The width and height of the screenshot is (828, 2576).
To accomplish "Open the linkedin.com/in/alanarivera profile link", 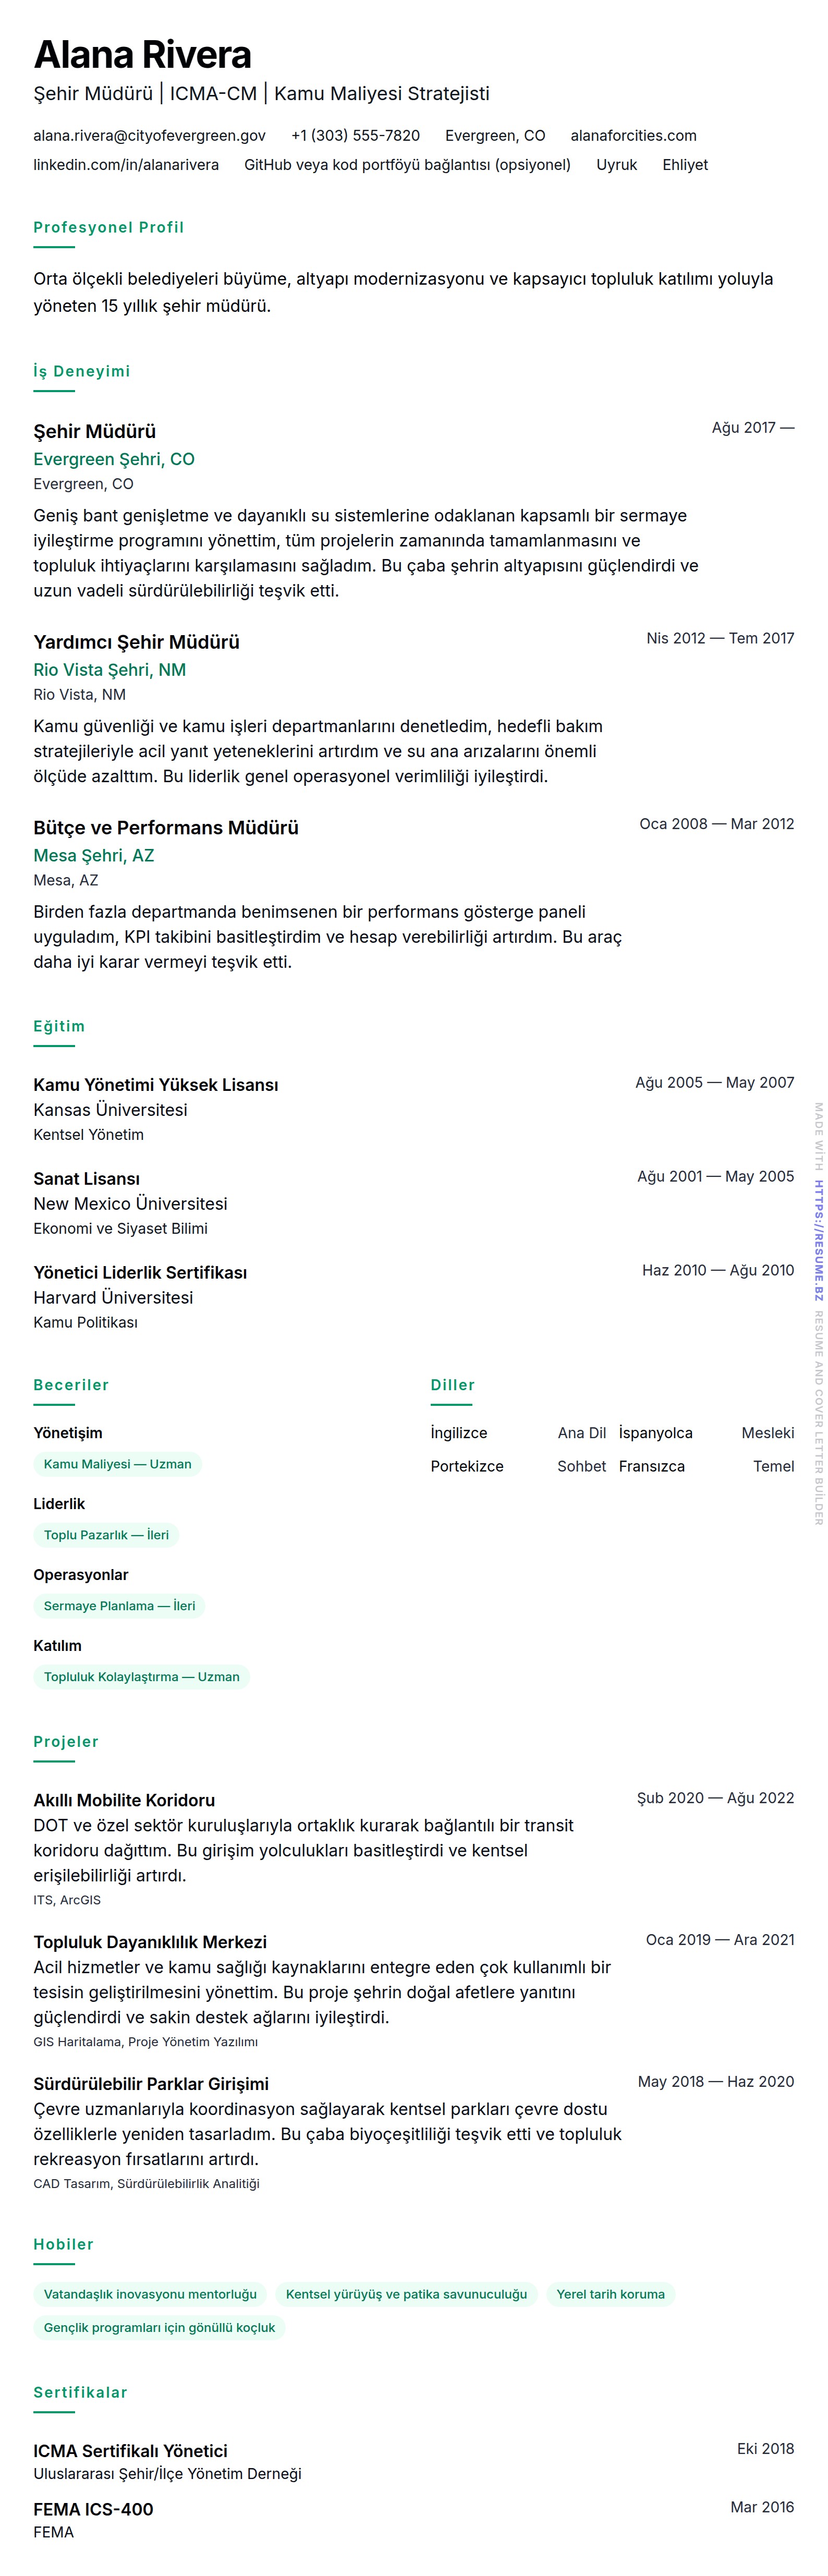I will pyautogui.click(x=126, y=165).
